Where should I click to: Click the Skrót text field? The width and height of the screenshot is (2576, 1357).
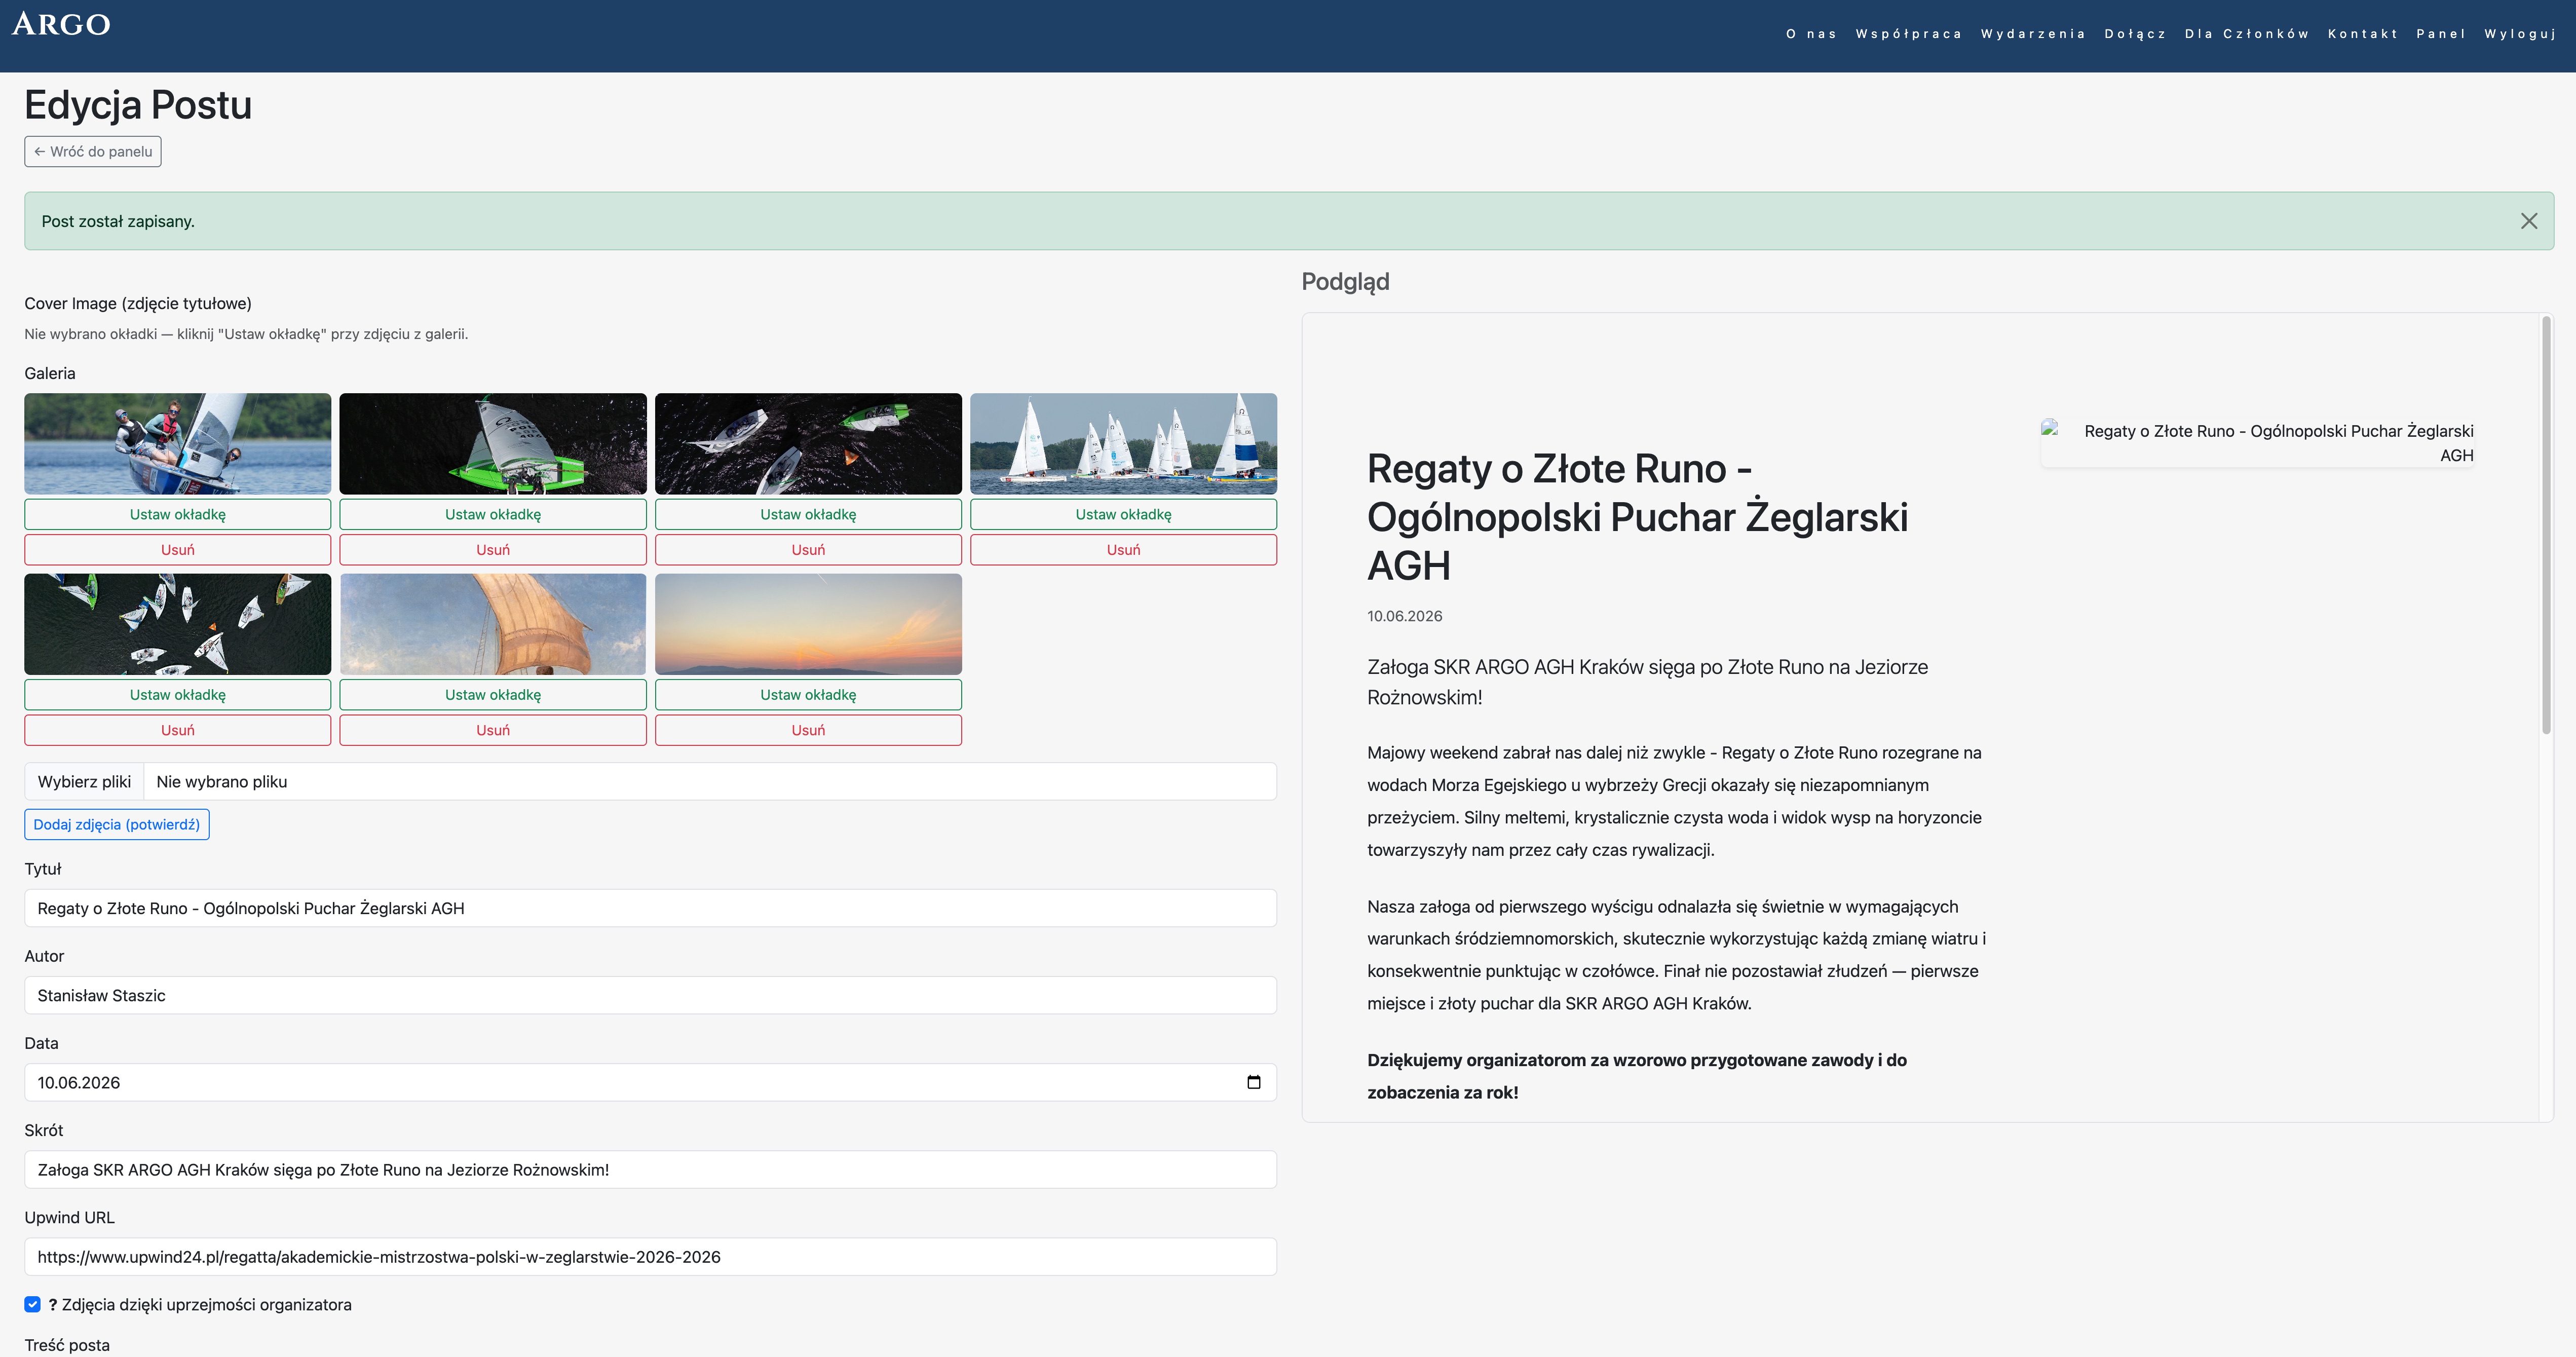coord(650,1169)
